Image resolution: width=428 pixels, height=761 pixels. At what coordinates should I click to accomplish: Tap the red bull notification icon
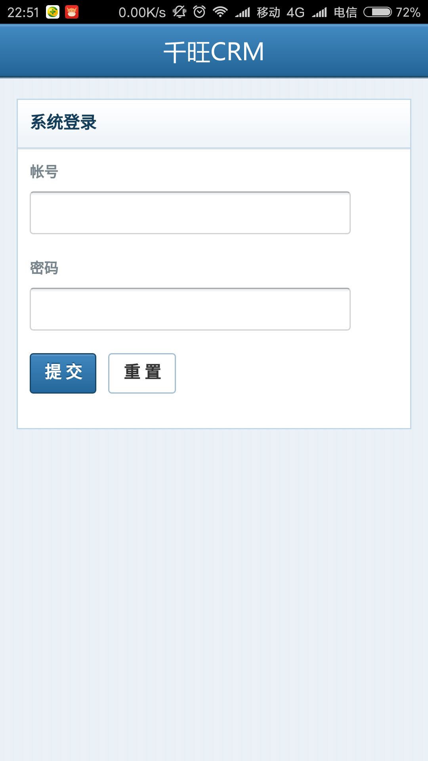click(x=72, y=12)
